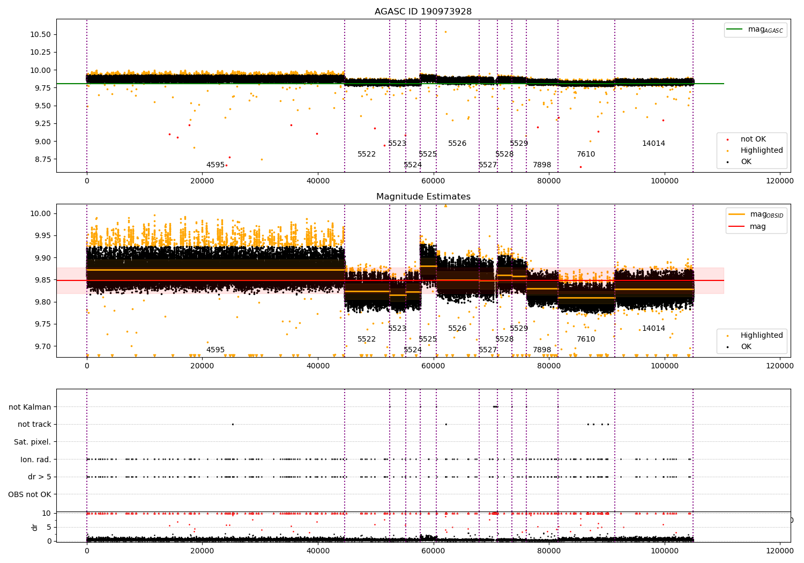
Task: Click the 9.95 y-axis tick label
Action: point(42,235)
